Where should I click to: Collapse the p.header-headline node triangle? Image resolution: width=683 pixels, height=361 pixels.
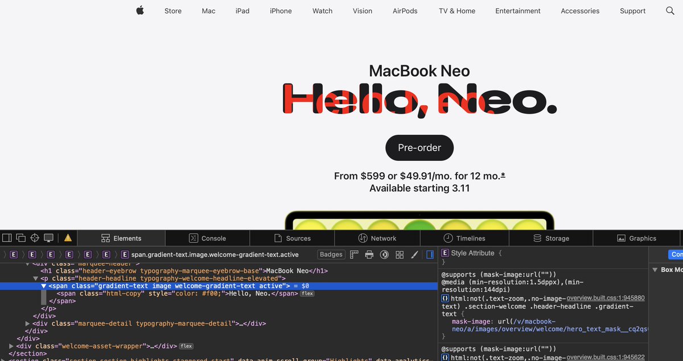[36, 279]
